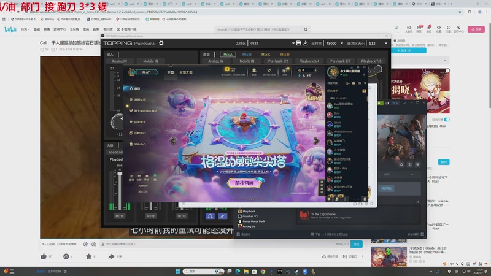Open 首页 sidebar item in League client
Viewport: 491px width, 276px height.
(135, 88)
